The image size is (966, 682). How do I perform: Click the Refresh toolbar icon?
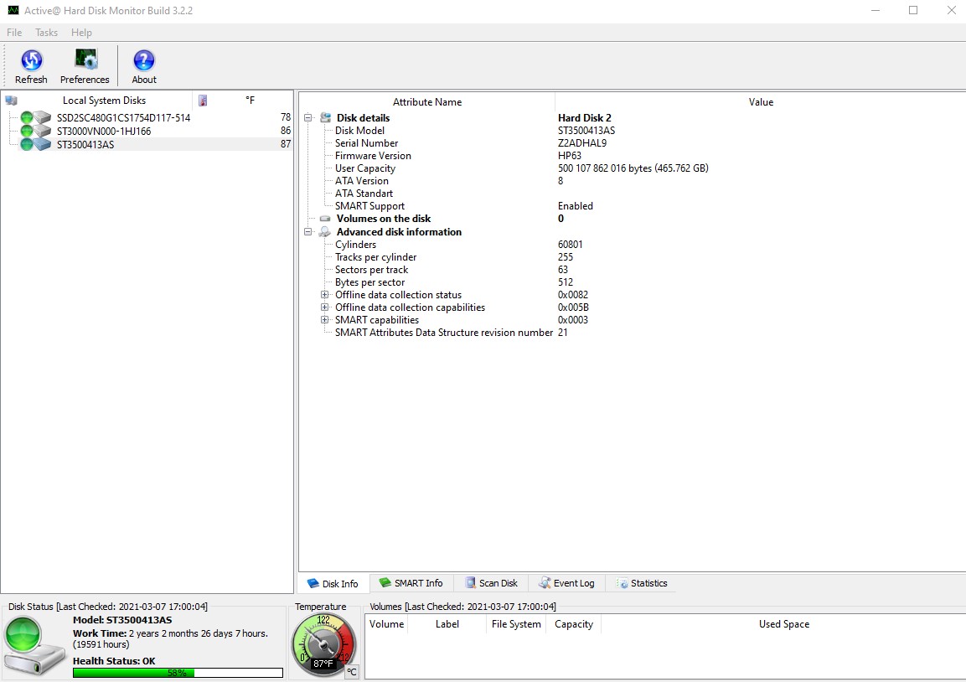(31, 60)
